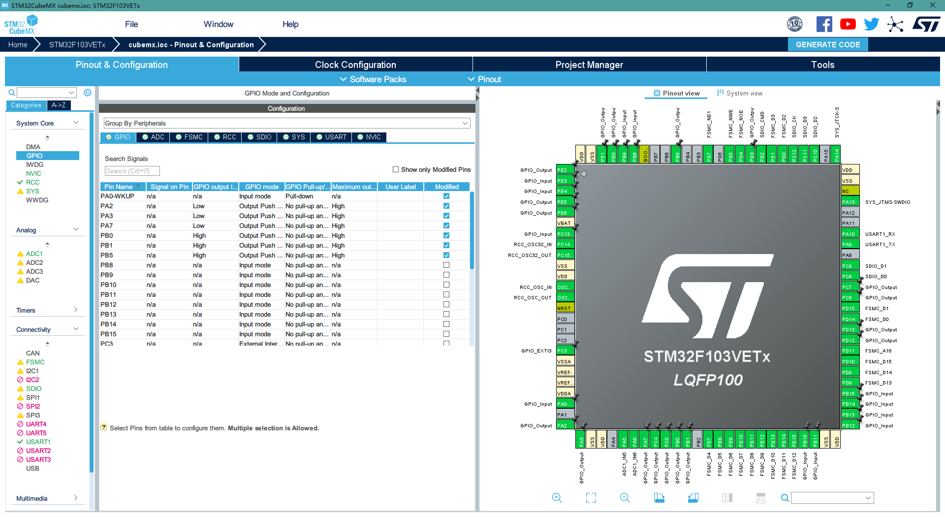Click the left panel search magnifier
Image resolution: width=945 pixels, height=517 pixels.
pyautogui.click(x=12, y=93)
